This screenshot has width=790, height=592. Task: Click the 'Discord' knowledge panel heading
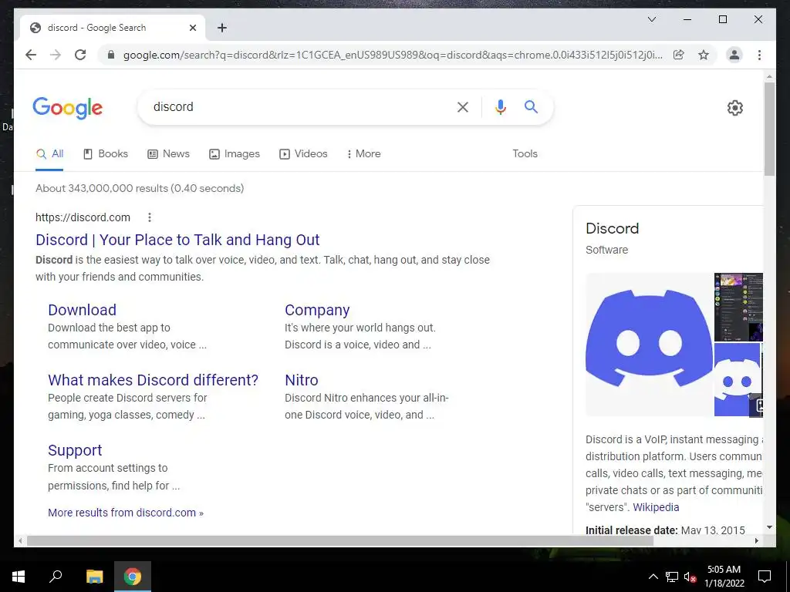click(612, 228)
